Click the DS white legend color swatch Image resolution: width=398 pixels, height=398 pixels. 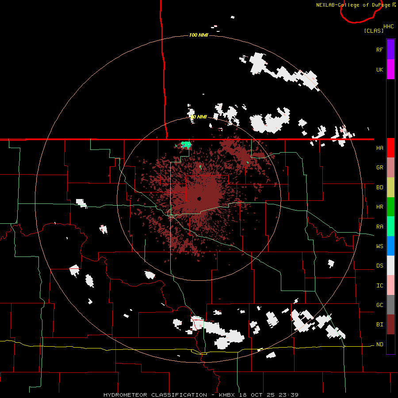pos(390,265)
